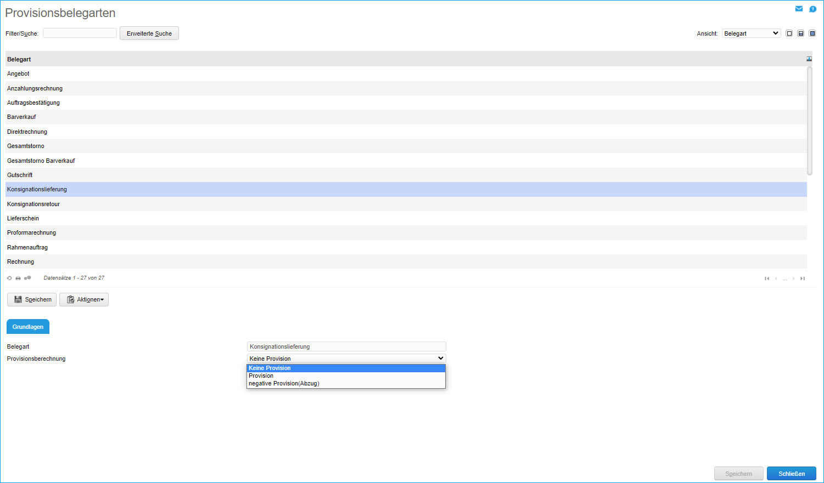This screenshot has width=824, height=483.
Task: Click the Schließen button
Action: pyautogui.click(x=792, y=474)
